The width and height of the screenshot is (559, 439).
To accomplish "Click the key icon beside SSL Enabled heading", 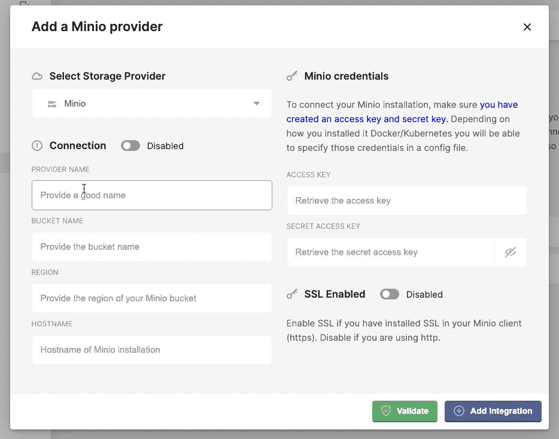I will [292, 294].
